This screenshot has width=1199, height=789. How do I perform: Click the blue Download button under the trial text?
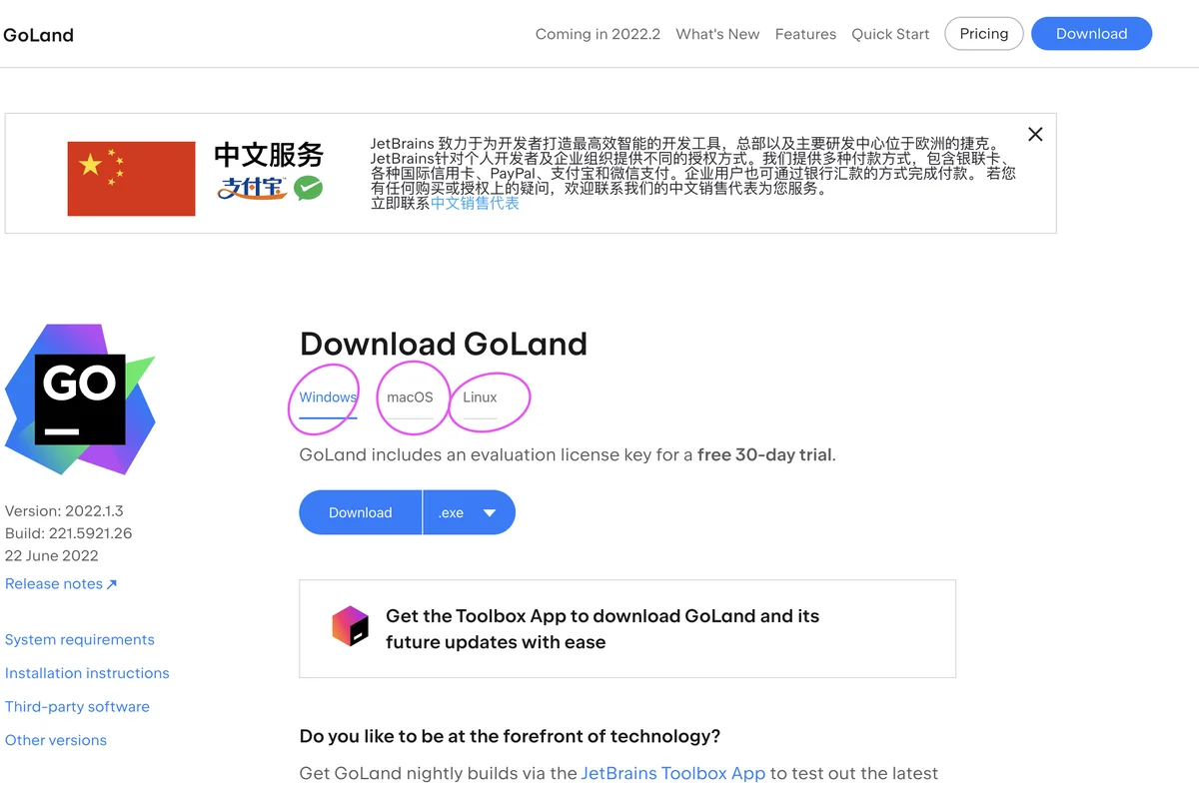pyautogui.click(x=360, y=512)
